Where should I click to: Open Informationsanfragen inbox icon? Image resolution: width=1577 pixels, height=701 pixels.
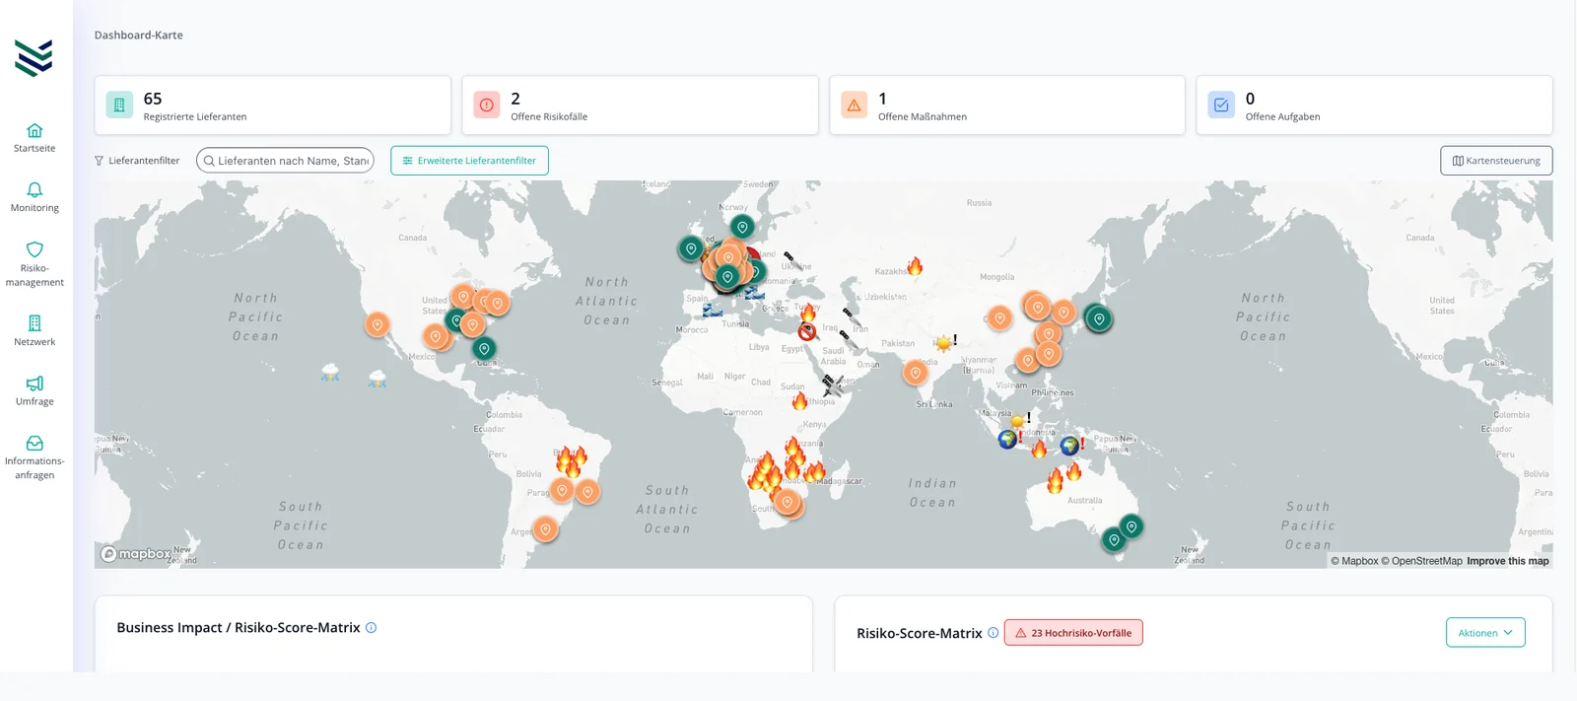34,443
